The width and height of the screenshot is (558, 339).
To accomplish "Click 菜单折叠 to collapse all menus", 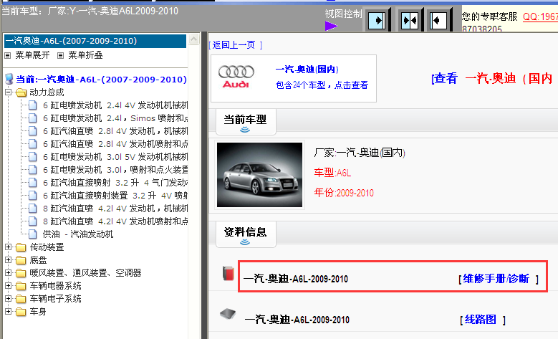I will tap(85, 55).
